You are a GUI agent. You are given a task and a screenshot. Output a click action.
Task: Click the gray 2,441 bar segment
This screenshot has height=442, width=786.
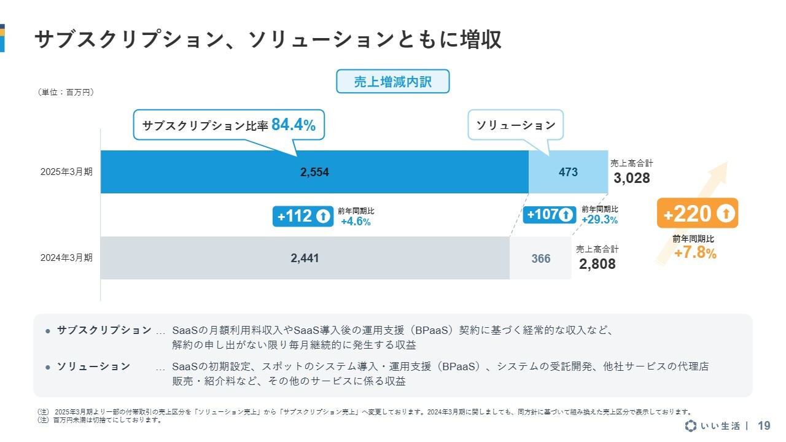coord(305,258)
